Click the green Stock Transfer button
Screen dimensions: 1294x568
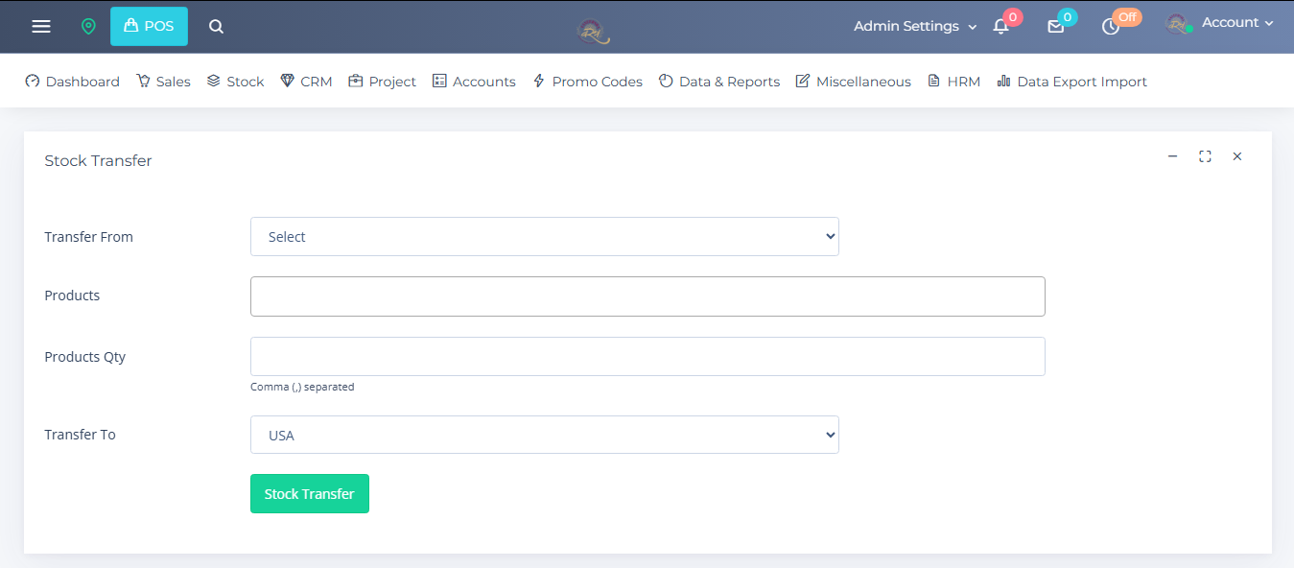pos(310,494)
